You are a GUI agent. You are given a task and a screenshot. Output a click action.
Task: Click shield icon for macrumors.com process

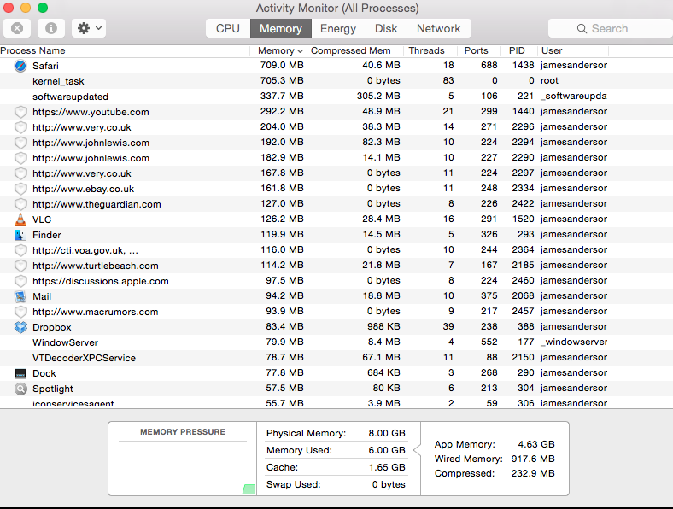[x=20, y=312]
